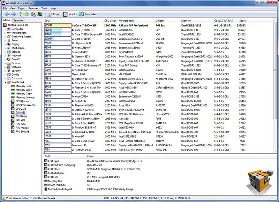The image size is (279, 202).
Task: Select the 6x Core i7-990X Extreme HT row
Action: point(145,34)
